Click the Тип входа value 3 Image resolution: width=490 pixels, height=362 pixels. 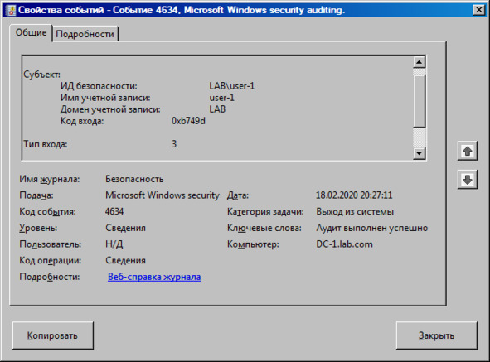[174, 143]
